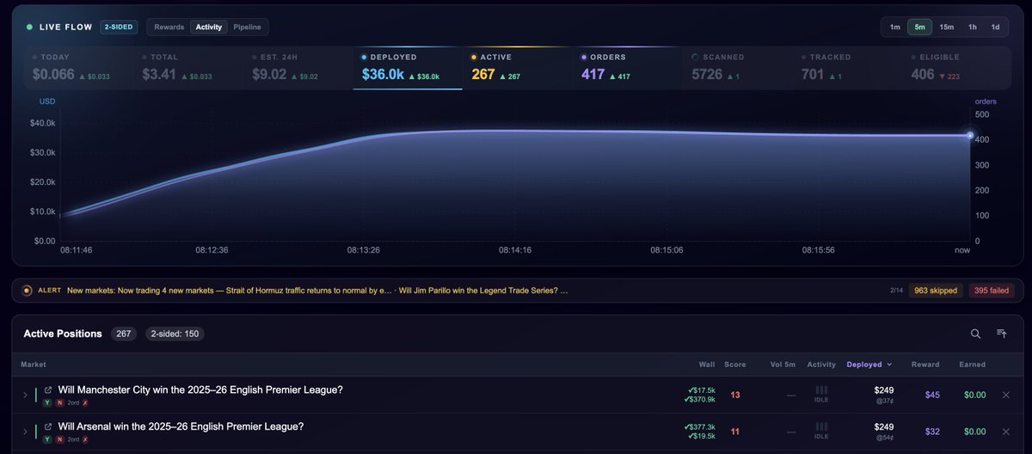
Task: Click the 2ord label under Arsenal market
Action: [73, 439]
